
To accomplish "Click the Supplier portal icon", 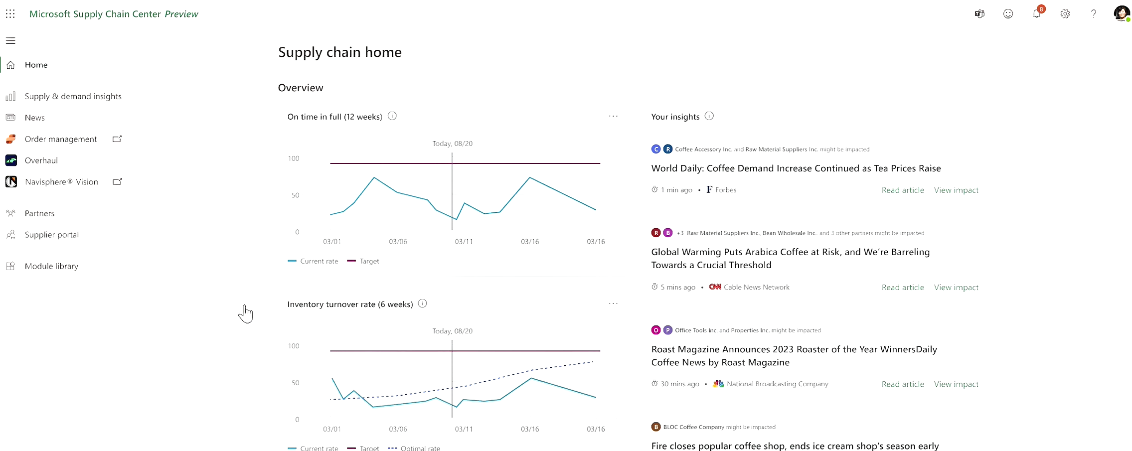I will point(10,235).
